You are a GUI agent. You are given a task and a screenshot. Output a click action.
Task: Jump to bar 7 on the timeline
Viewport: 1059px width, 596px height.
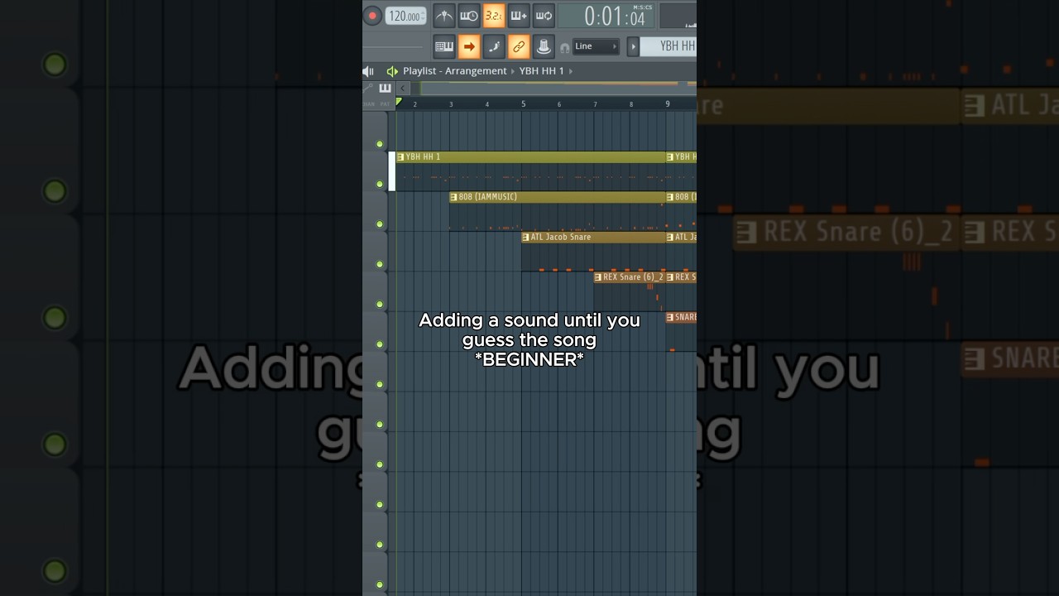[595, 104]
